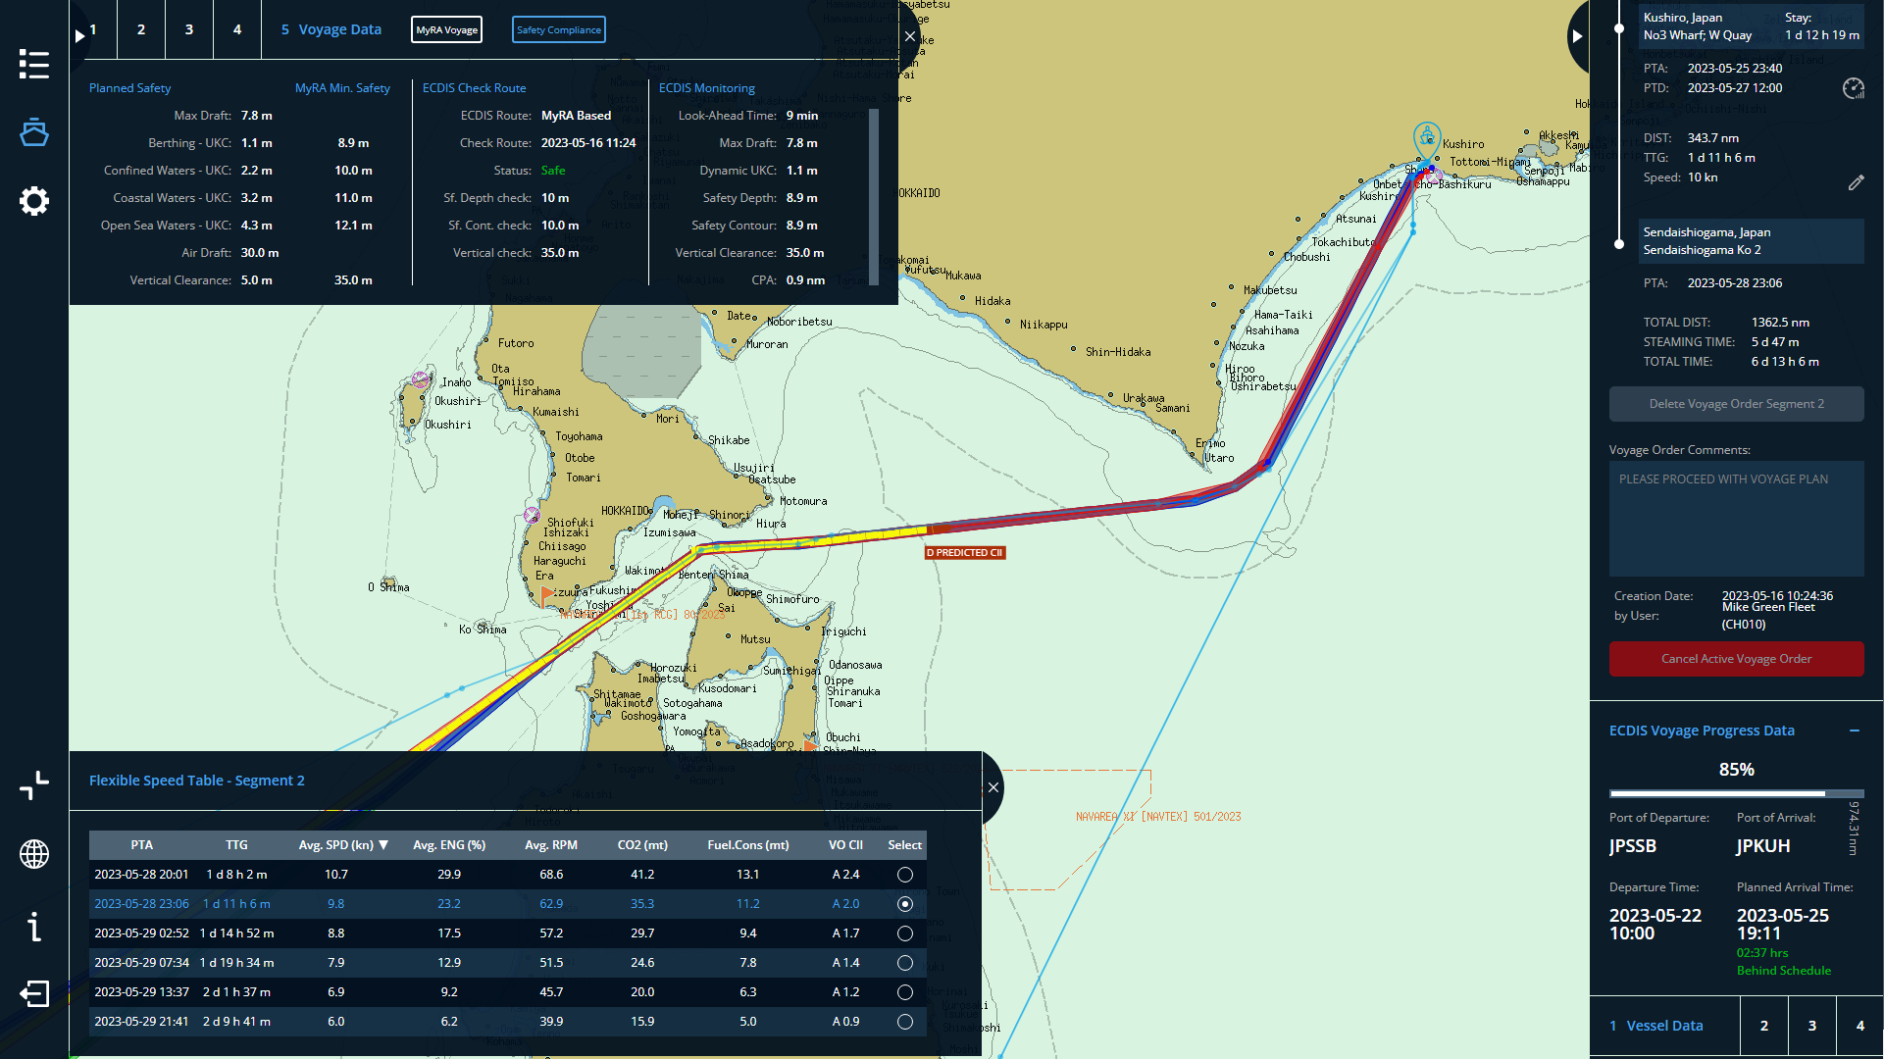Click the pencil edit icon near Speed
Viewport: 1884px width, 1059px height.
pyautogui.click(x=1856, y=182)
